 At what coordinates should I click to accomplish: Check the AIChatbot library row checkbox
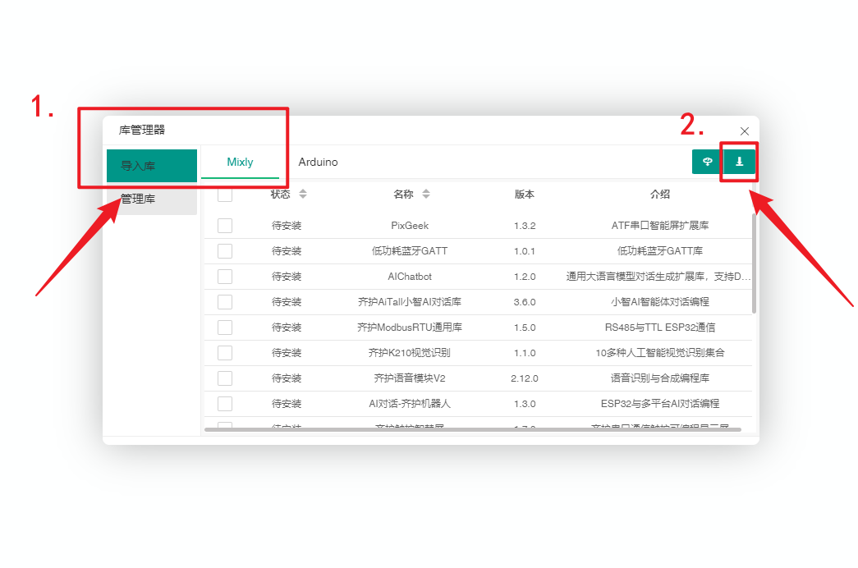tap(225, 277)
